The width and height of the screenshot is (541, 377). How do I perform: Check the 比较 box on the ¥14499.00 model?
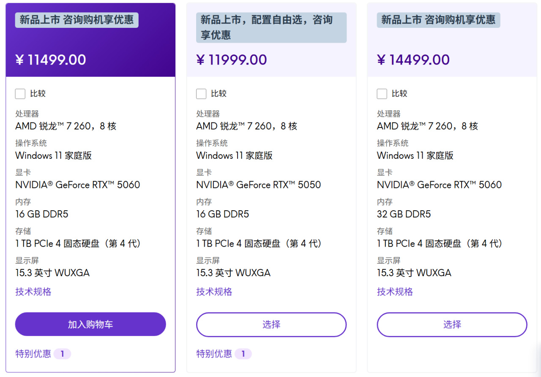pyautogui.click(x=382, y=94)
